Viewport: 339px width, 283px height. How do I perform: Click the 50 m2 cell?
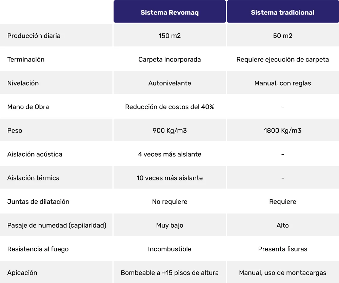tap(283, 35)
